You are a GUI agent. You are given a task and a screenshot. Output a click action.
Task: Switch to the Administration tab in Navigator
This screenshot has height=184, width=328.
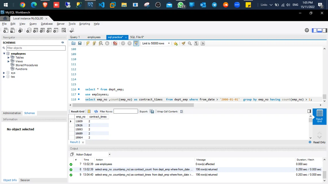tap(12, 113)
